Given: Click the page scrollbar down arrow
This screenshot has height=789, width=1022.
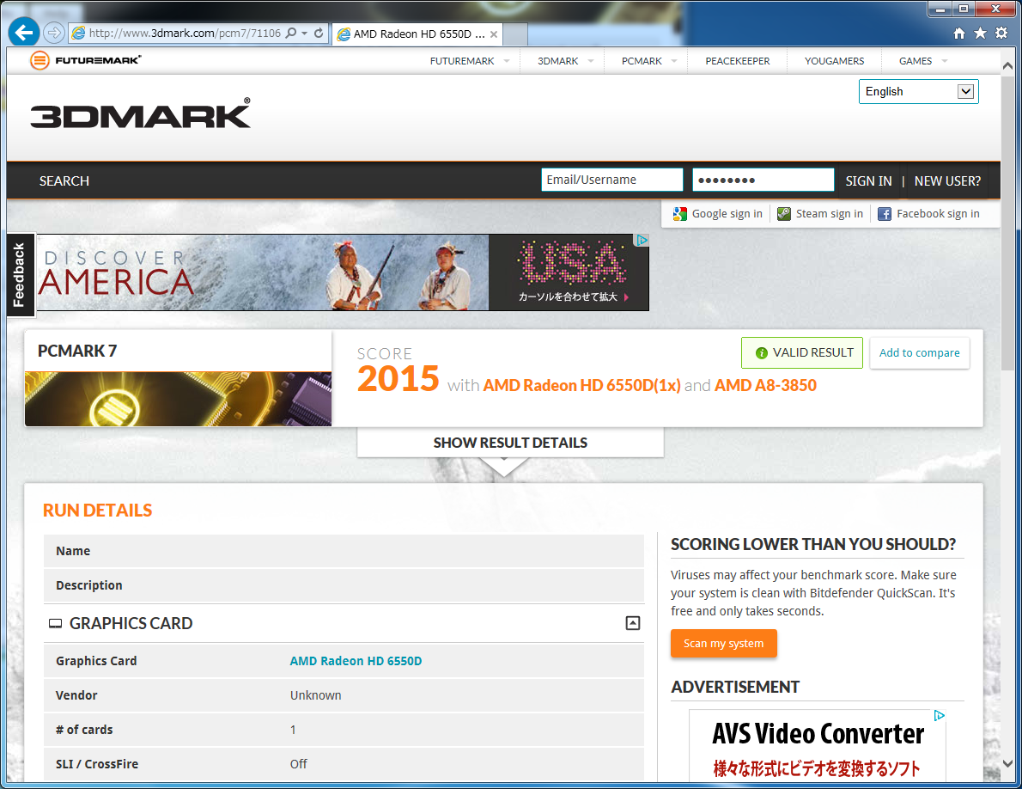Looking at the screenshot, I should point(1007,763).
